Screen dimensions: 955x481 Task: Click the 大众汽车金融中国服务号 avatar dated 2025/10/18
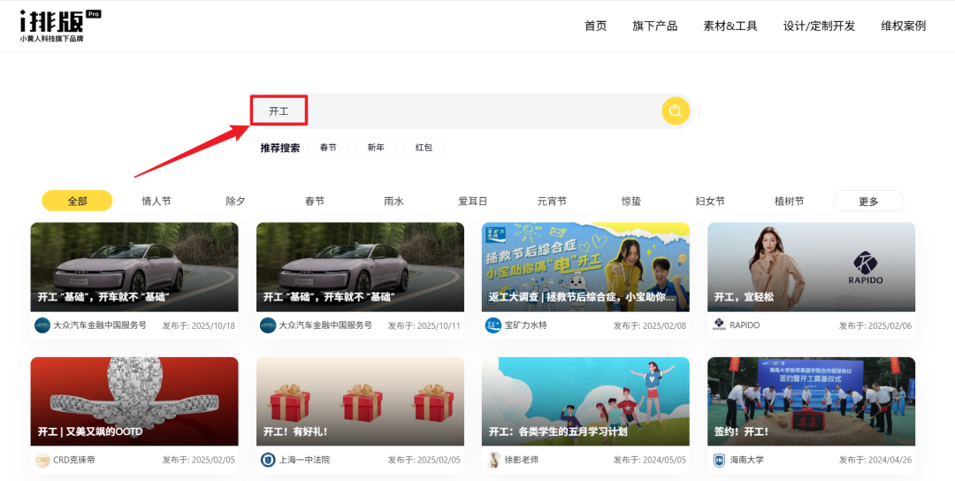pyautogui.click(x=42, y=325)
